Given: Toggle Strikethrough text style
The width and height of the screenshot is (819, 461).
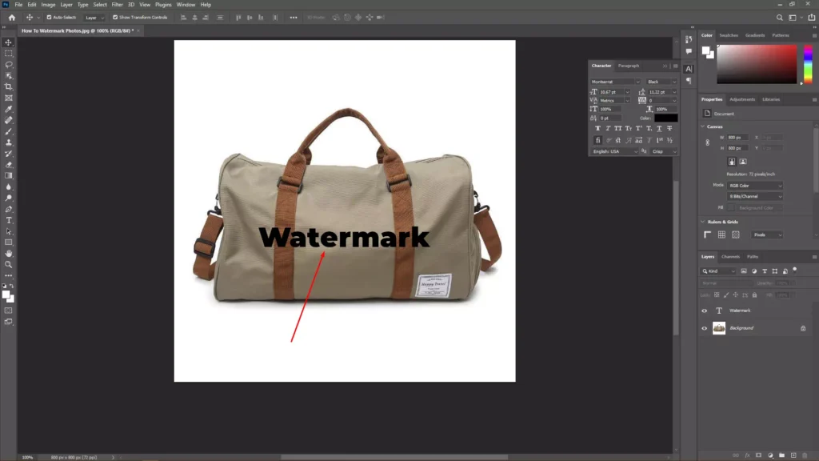Looking at the screenshot, I should coord(669,129).
